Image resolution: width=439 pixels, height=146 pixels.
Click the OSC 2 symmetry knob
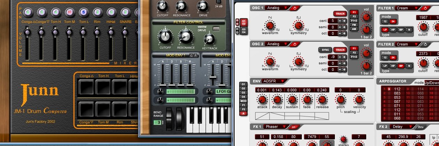pos(299,62)
